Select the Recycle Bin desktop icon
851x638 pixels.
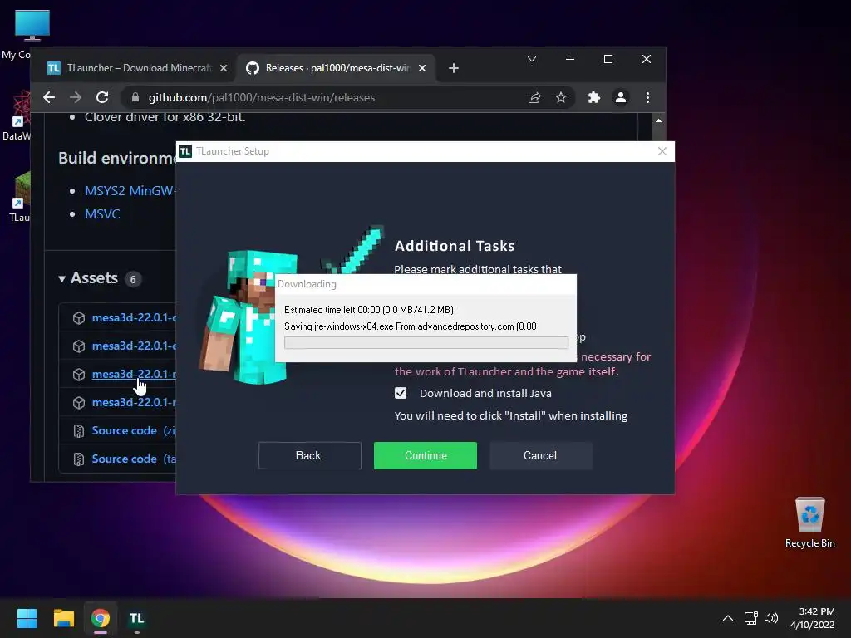(809, 523)
